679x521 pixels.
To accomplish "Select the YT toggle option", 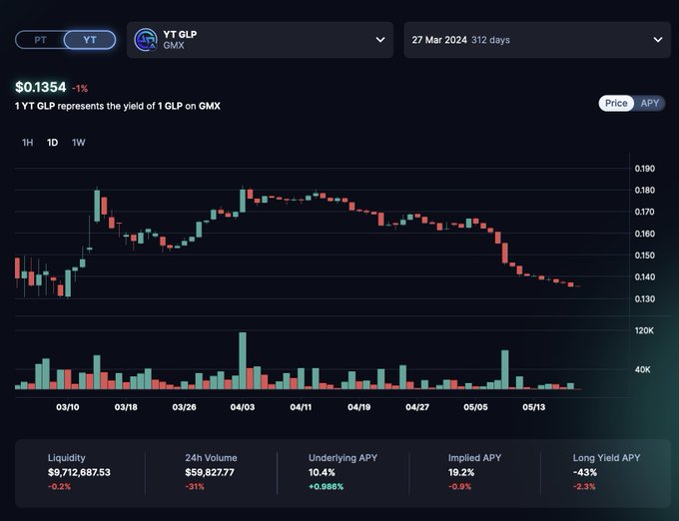I will coord(90,40).
